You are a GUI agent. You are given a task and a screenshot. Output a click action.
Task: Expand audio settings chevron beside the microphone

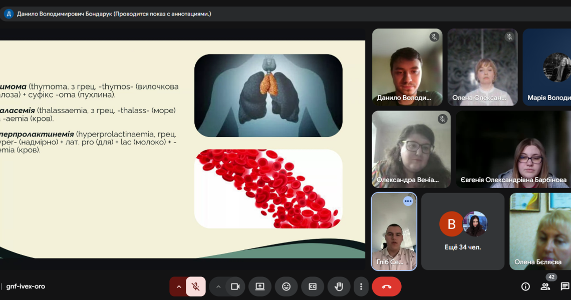click(179, 286)
